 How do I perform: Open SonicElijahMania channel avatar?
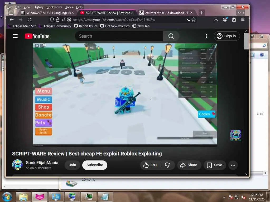[17, 165]
